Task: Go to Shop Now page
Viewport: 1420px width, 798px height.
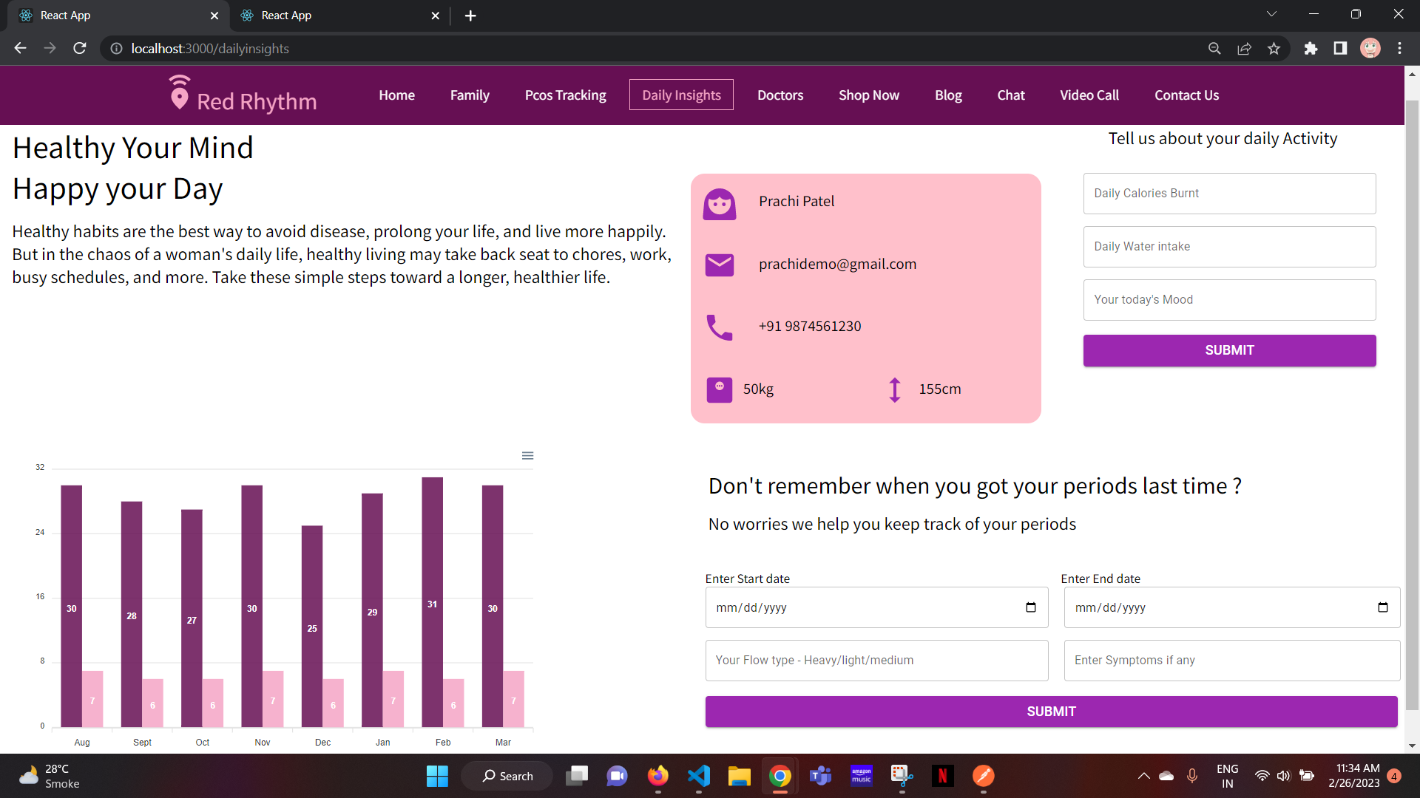Action: [868, 95]
